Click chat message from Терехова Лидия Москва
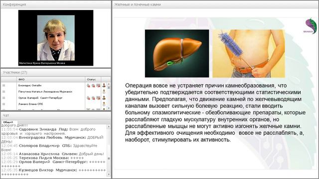This screenshot has height=179, width=319. (x=42, y=158)
